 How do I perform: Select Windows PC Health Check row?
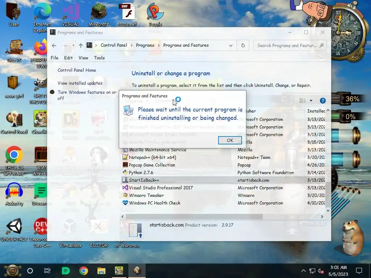(223, 203)
